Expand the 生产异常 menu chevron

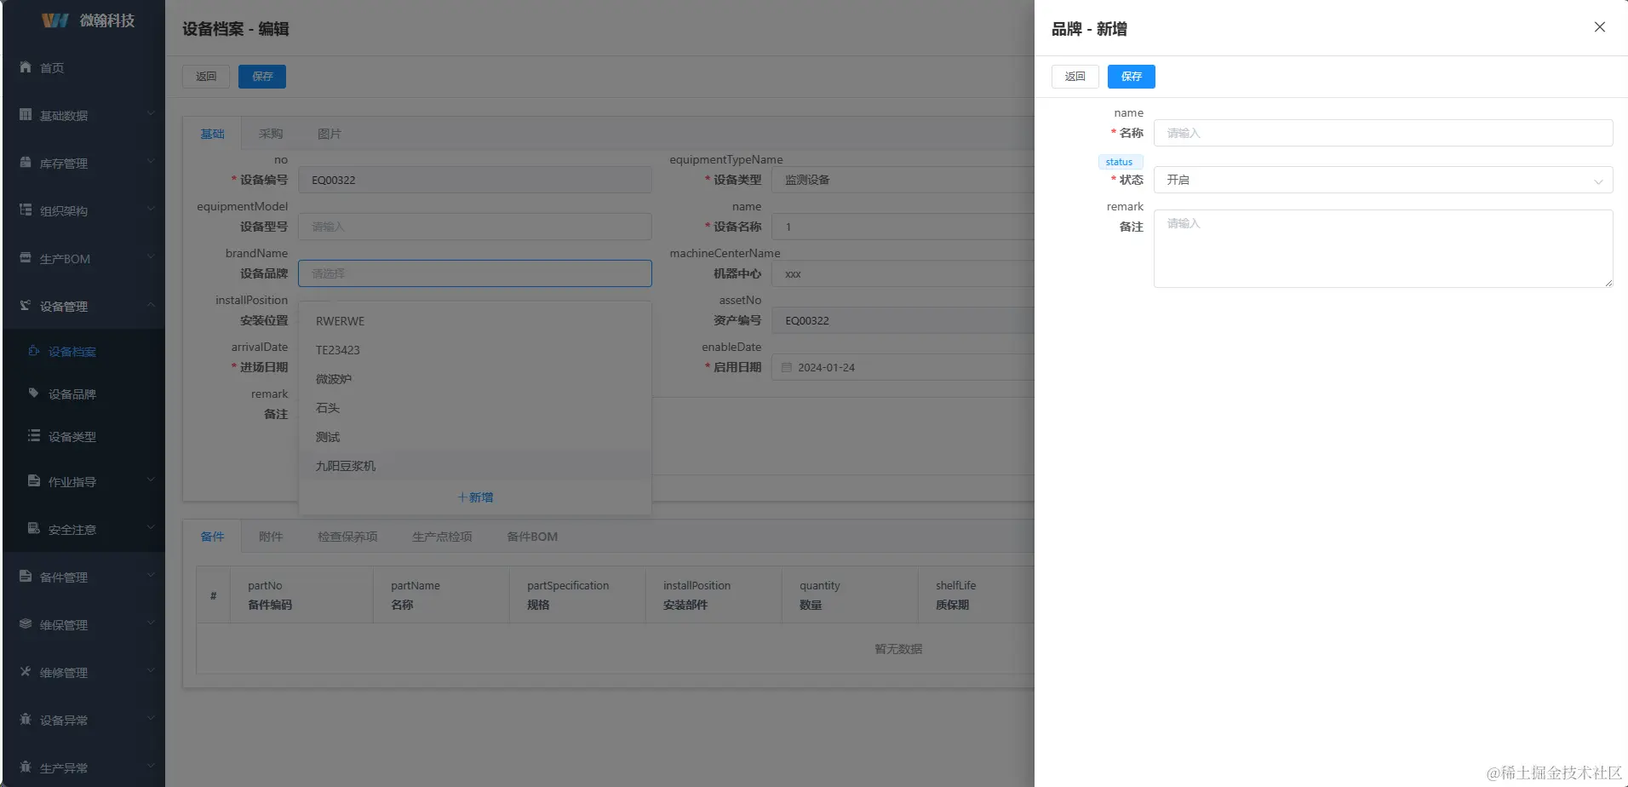(x=151, y=767)
